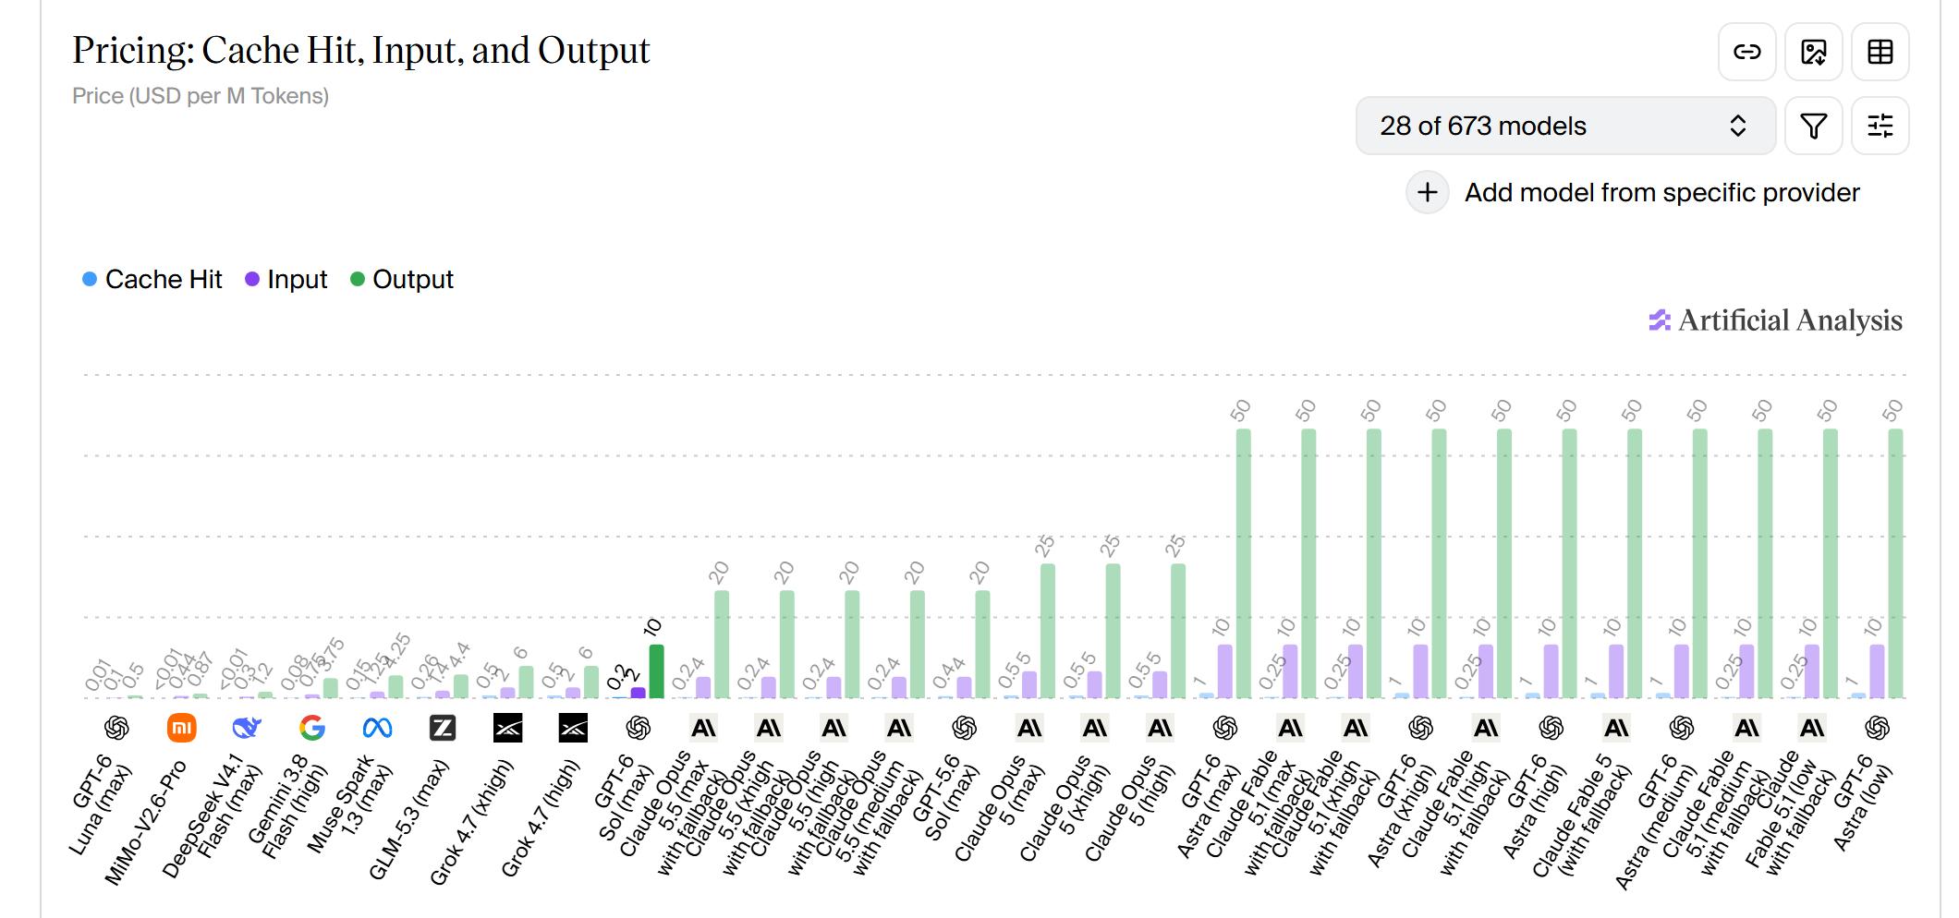Viewport: 1959px width, 918px height.
Task: Click the Xiaomi MiMo-V2.6-Pro logo
Action: click(x=182, y=729)
